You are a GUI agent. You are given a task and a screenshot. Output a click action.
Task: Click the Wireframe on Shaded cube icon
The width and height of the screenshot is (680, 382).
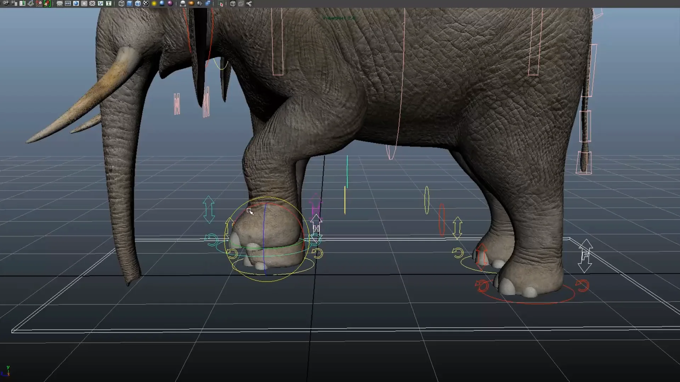pos(137,4)
